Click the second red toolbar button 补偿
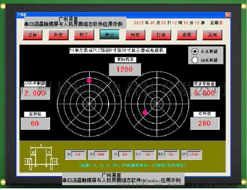This screenshot has height=190, width=247. coord(58,35)
